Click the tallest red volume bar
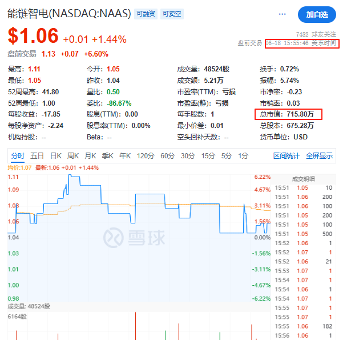Screen dimensions: 351x340 [135, 326]
